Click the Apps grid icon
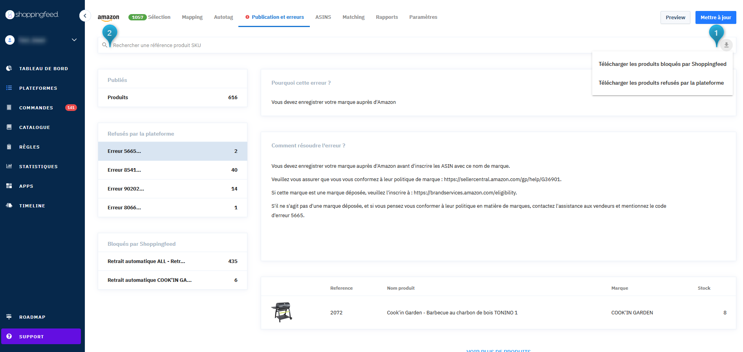 tap(9, 186)
